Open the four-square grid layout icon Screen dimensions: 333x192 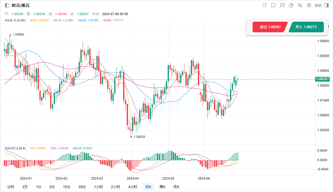click(x=309, y=5)
